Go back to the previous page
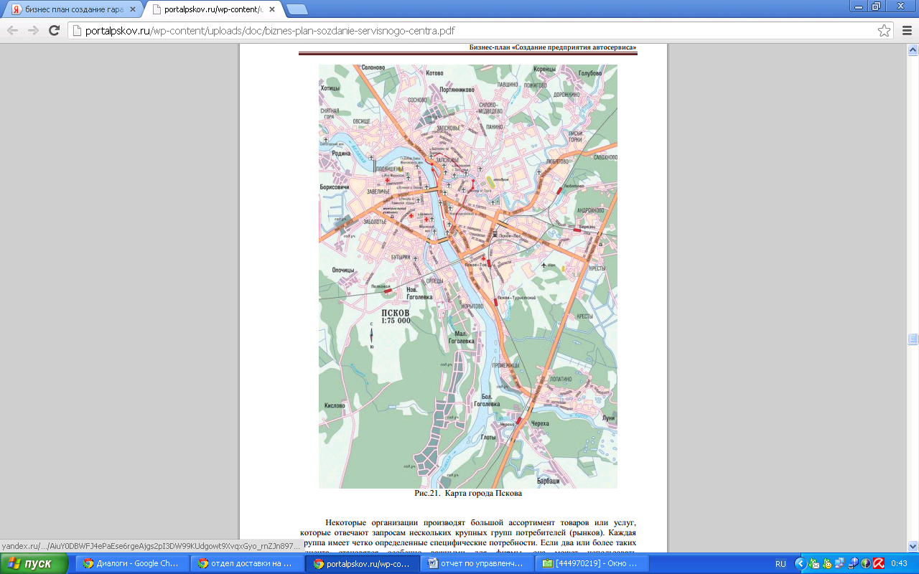Viewport: 919px width, 574px height. pos(12,30)
